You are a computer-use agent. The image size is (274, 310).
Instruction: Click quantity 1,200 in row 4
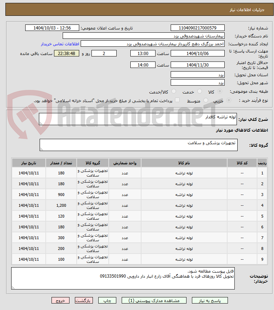[x=61, y=205]
